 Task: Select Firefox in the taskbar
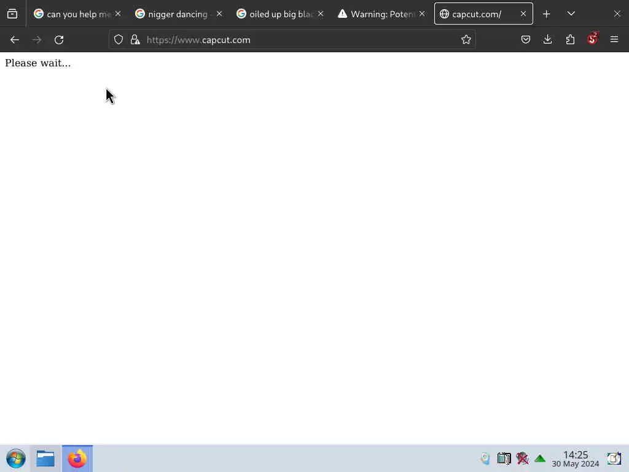coord(77,458)
